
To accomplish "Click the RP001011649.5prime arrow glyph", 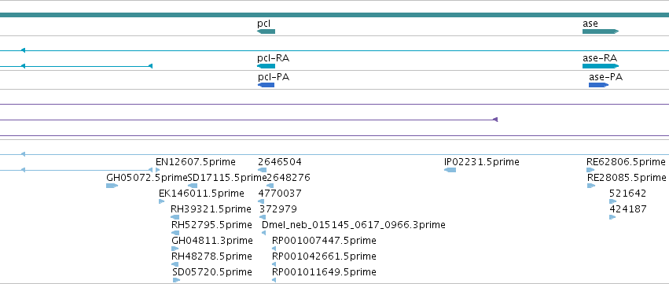I will [x=274, y=280].
